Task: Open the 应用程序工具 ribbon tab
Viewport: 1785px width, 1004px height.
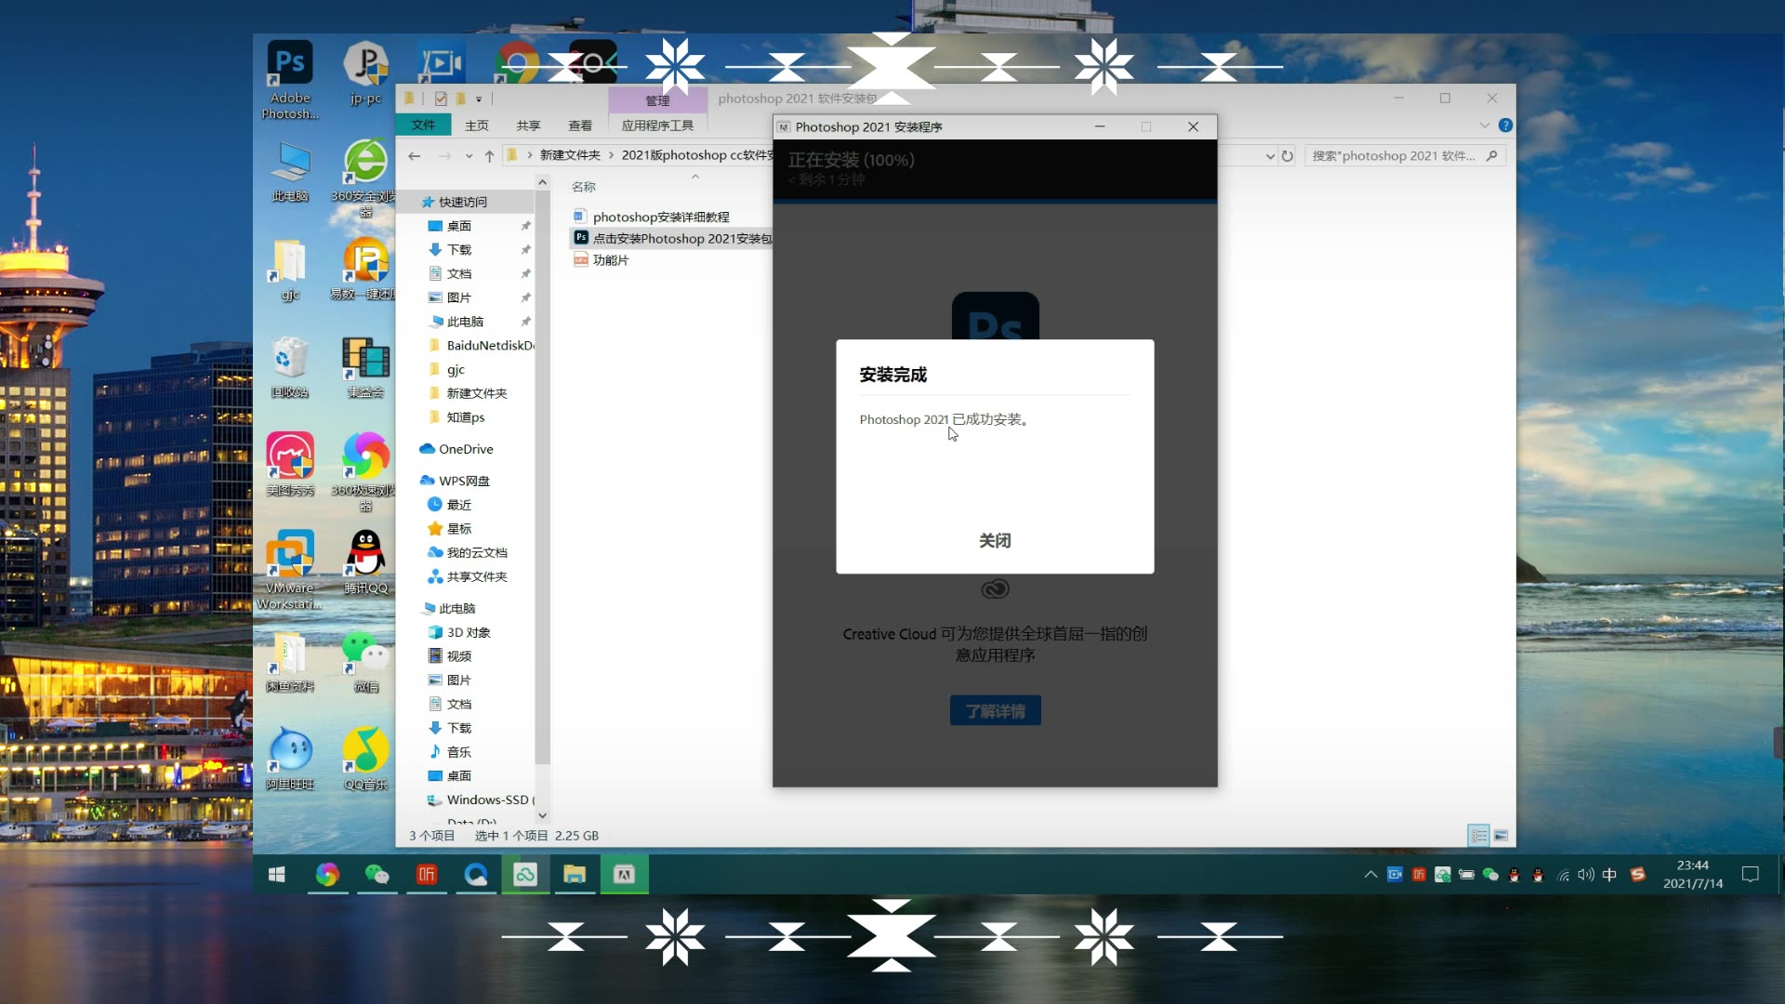Action: click(657, 125)
